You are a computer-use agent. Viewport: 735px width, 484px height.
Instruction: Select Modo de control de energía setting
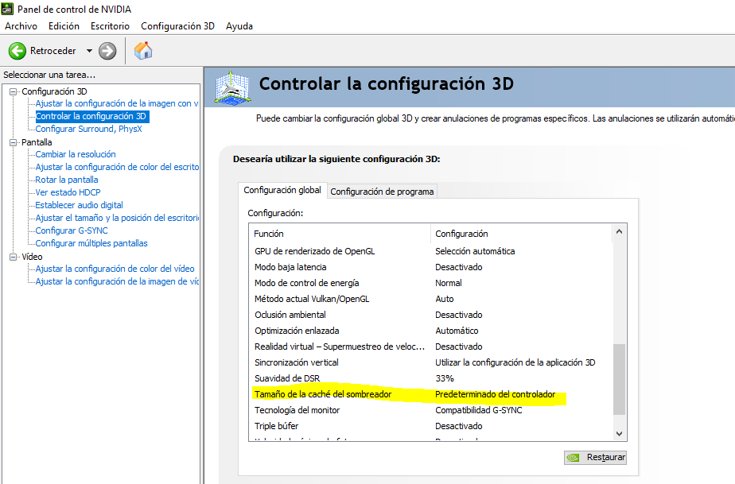pyautogui.click(x=431, y=283)
